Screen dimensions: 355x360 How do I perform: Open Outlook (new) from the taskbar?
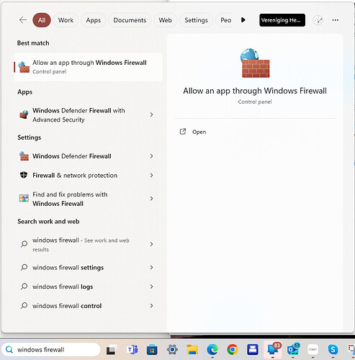tap(293, 350)
